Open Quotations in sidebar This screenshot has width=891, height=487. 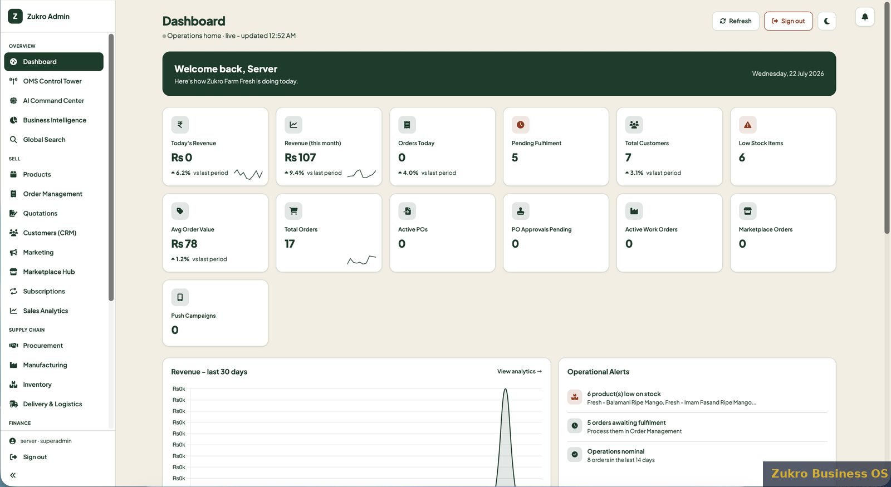[53, 213]
